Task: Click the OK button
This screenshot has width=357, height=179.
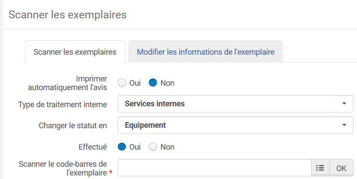Action: [x=341, y=168]
